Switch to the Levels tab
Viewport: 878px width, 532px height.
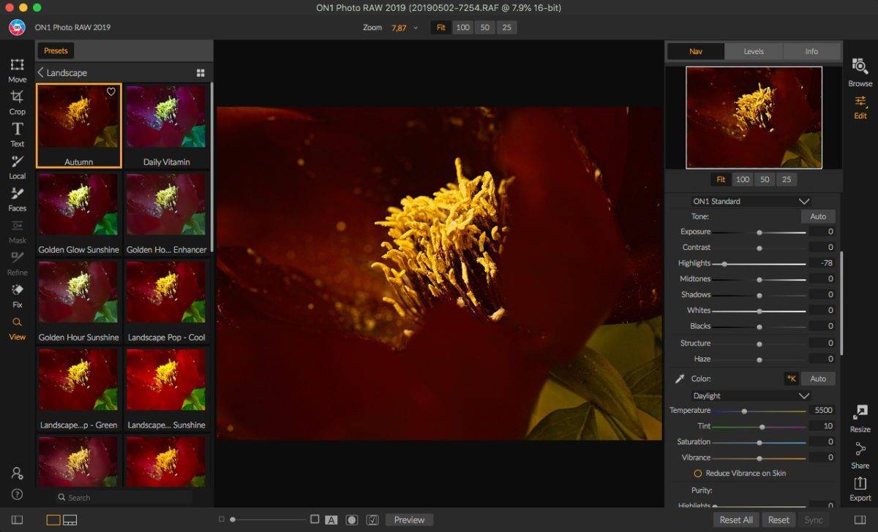click(754, 51)
